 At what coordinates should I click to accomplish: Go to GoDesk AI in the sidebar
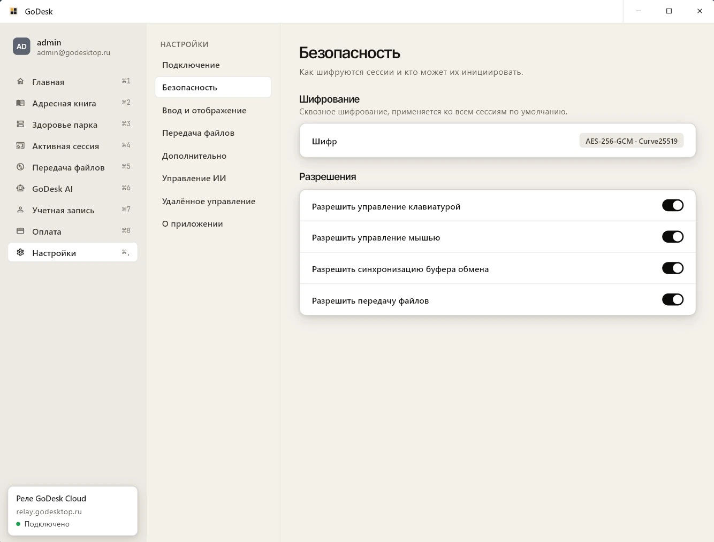(x=73, y=188)
